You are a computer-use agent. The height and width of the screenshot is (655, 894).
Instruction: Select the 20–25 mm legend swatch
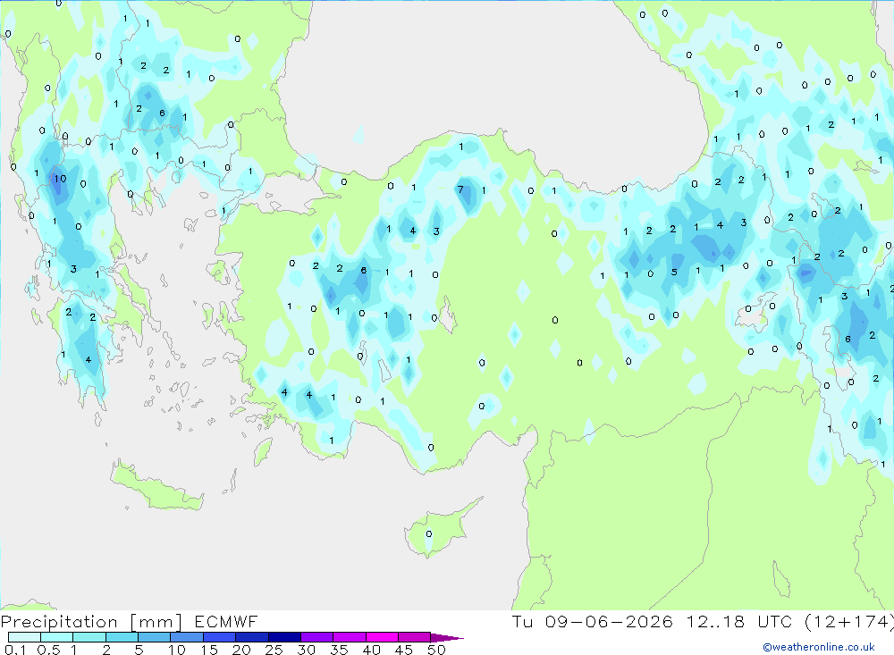click(x=252, y=637)
